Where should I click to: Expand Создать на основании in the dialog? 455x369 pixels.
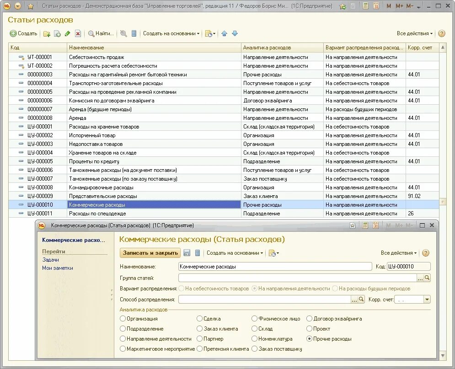235,253
